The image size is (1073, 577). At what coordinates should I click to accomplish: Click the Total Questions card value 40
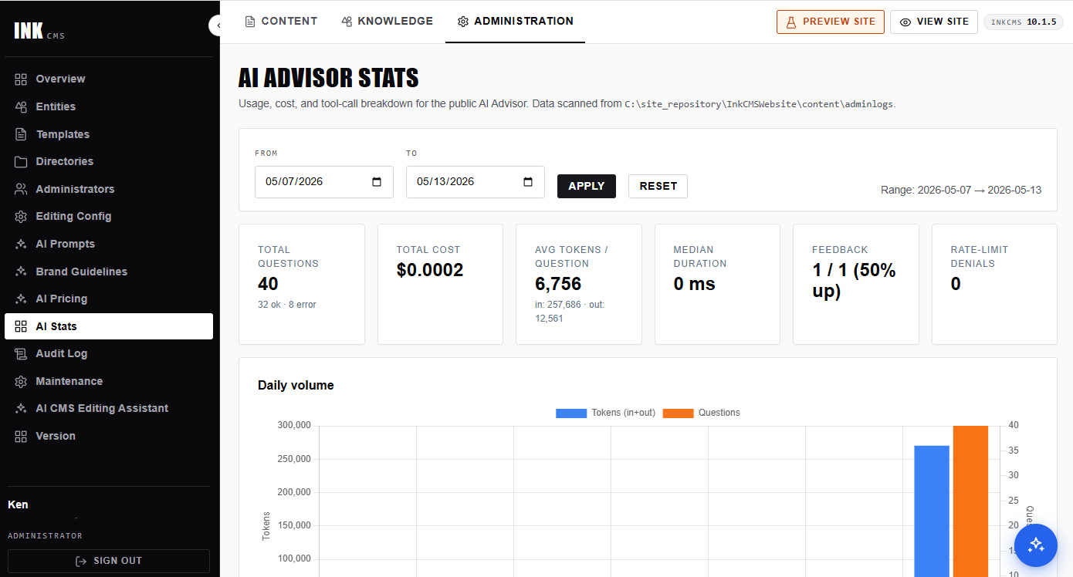click(x=268, y=284)
